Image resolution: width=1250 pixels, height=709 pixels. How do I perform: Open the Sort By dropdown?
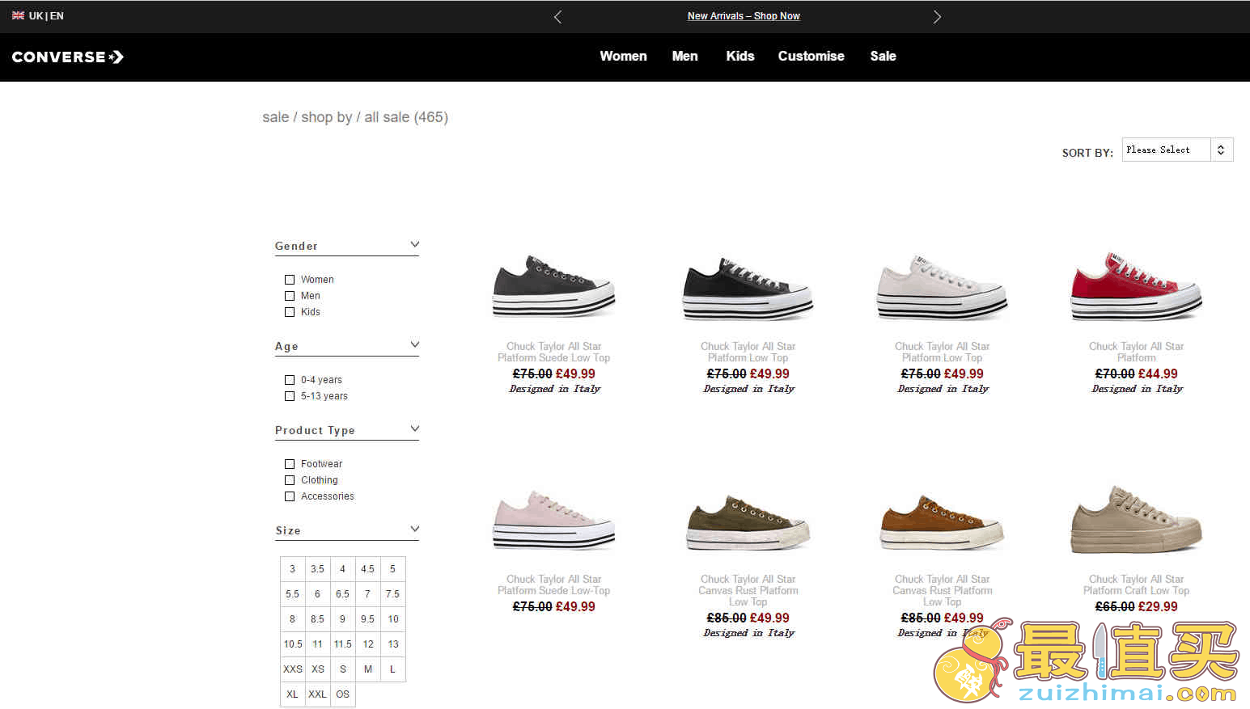click(1177, 150)
